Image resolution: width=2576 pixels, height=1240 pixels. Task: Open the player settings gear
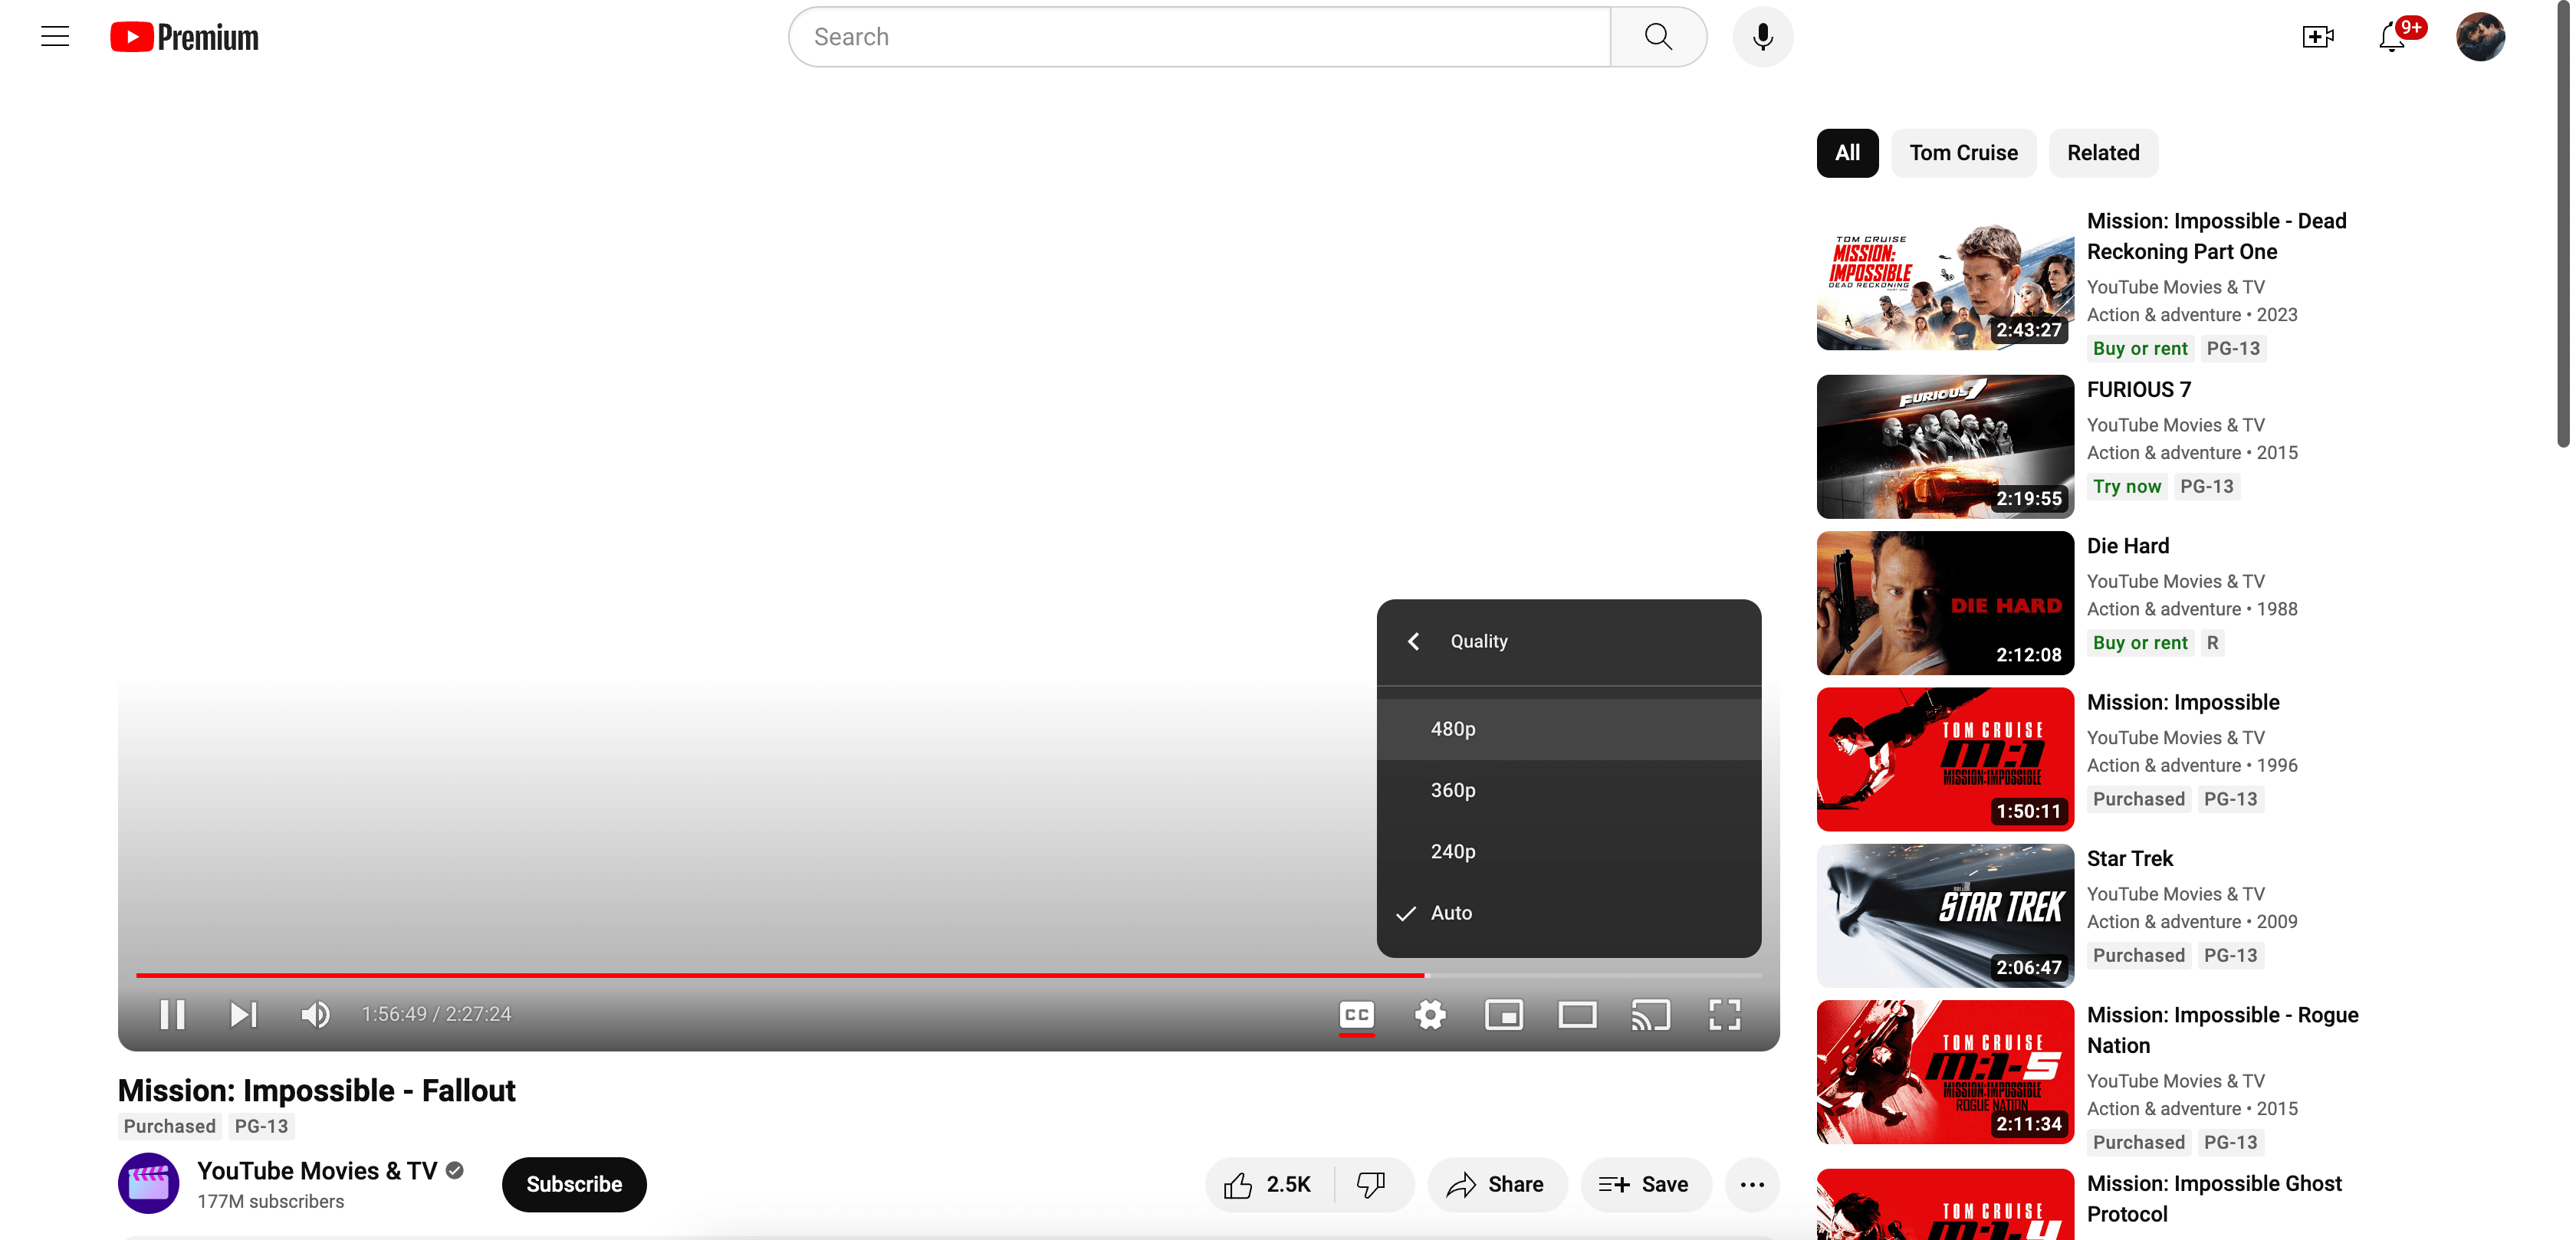1430,1014
